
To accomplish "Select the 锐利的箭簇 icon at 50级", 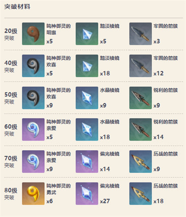I will coord(140,98).
